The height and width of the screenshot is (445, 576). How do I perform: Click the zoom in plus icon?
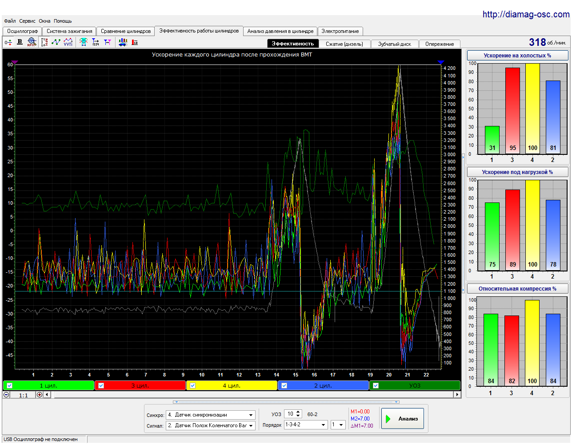pos(40,395)
